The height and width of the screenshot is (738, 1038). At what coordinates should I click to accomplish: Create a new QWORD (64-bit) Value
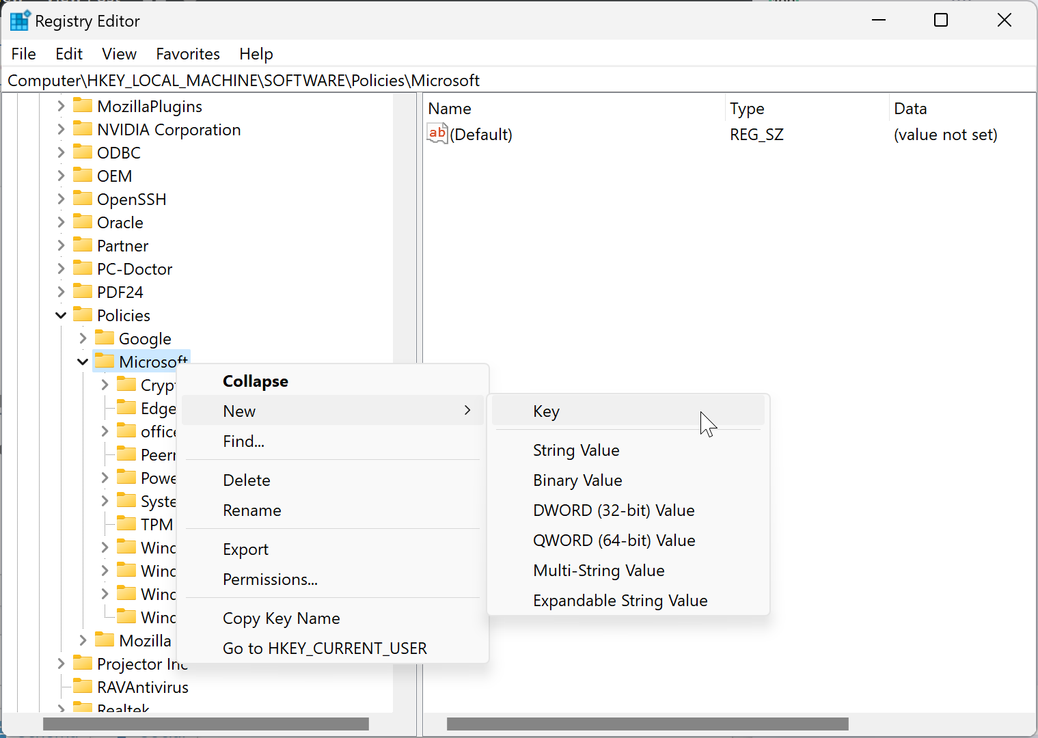click(628, 540)
